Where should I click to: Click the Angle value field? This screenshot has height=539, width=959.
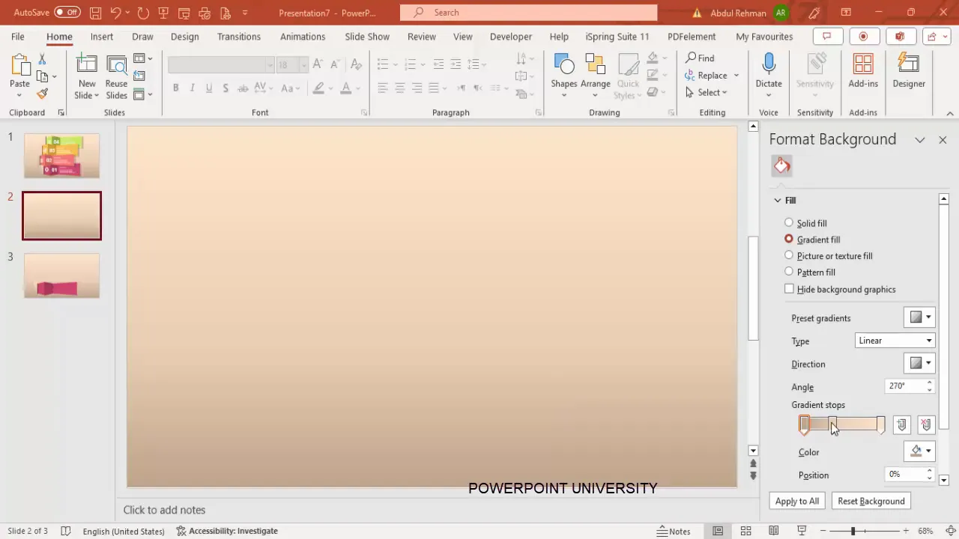(x=905, y=386)
